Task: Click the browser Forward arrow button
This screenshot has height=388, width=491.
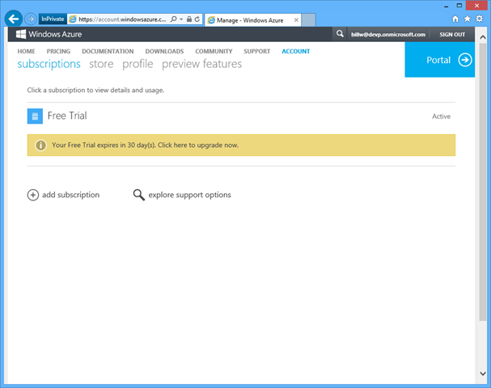Action: 31,18
